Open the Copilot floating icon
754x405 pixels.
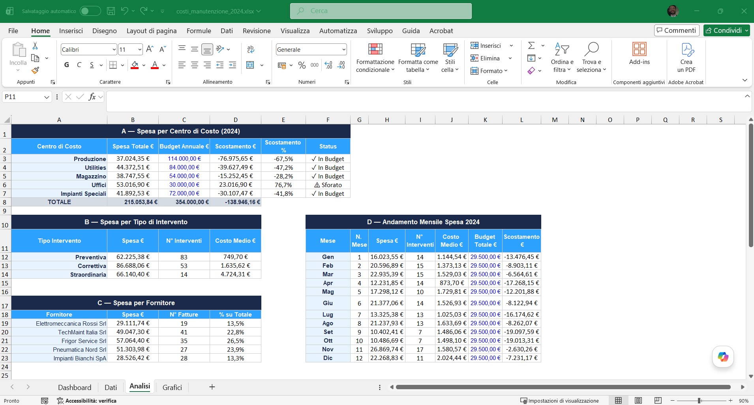pos(723,357)
